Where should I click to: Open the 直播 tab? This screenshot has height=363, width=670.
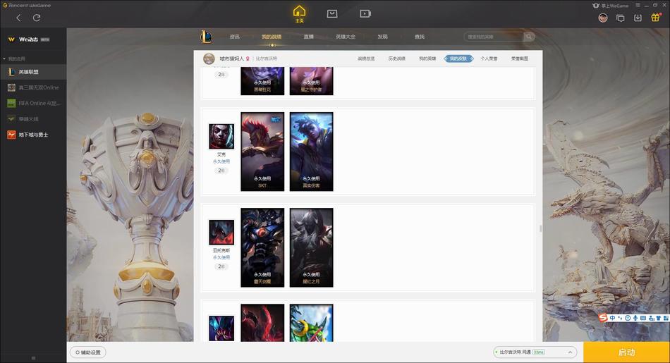308,37
